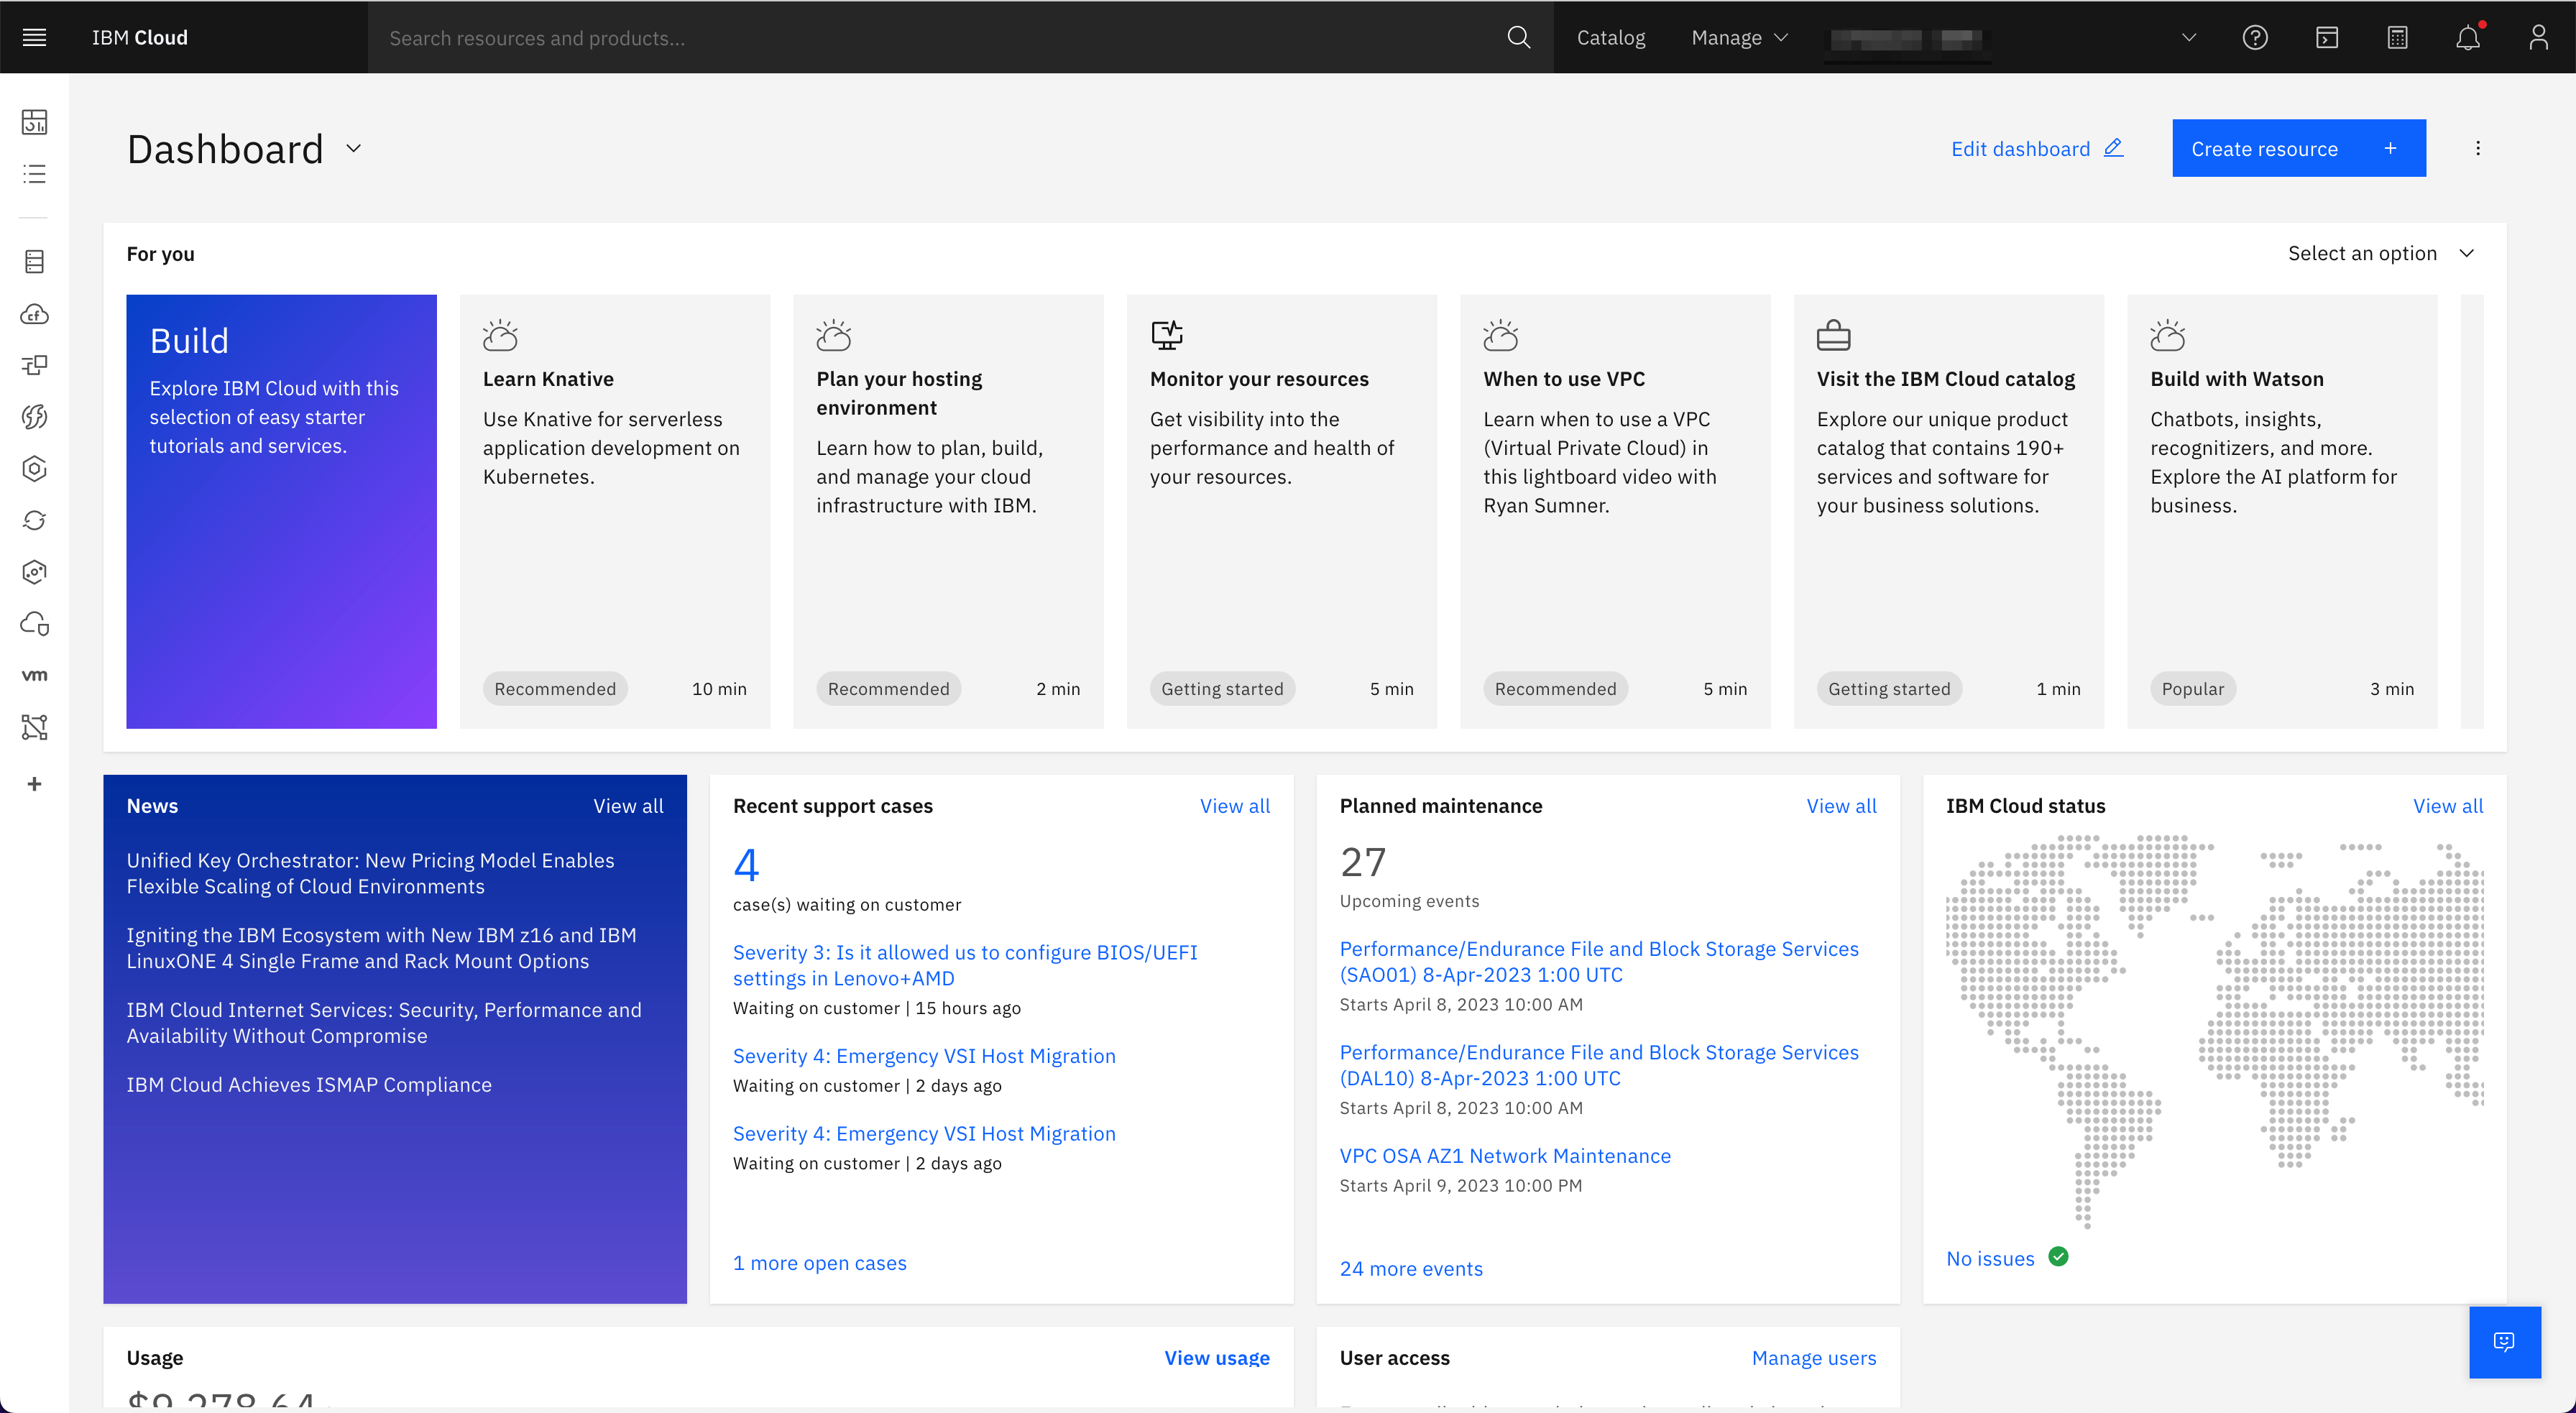
Task: Click the search magnifier in the top bar
Action: click(x=1518, y=37)
